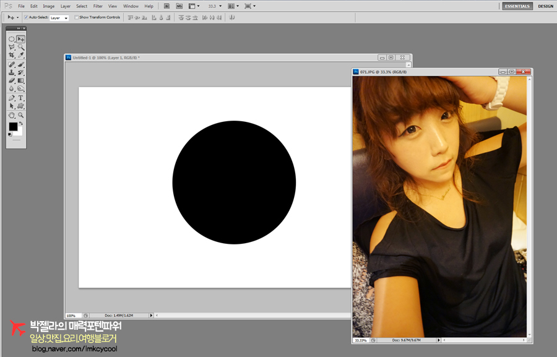This screenshot has width=557, height=357.
Task: Open the Layer menu
Action: (x=66, y=6)
